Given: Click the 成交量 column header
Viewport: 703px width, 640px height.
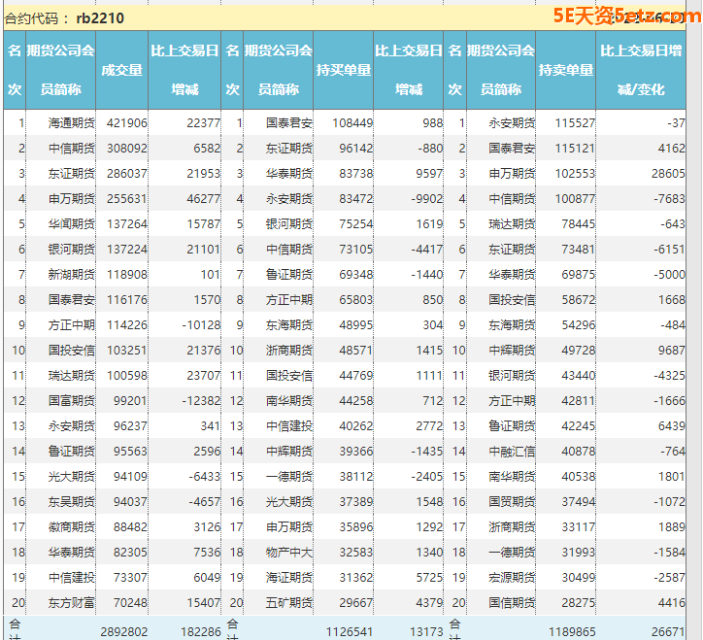Looking at the screenshot, I should click(x=122, y=70).
